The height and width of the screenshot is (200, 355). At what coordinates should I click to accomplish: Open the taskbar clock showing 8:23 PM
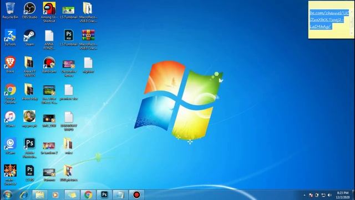343,195
